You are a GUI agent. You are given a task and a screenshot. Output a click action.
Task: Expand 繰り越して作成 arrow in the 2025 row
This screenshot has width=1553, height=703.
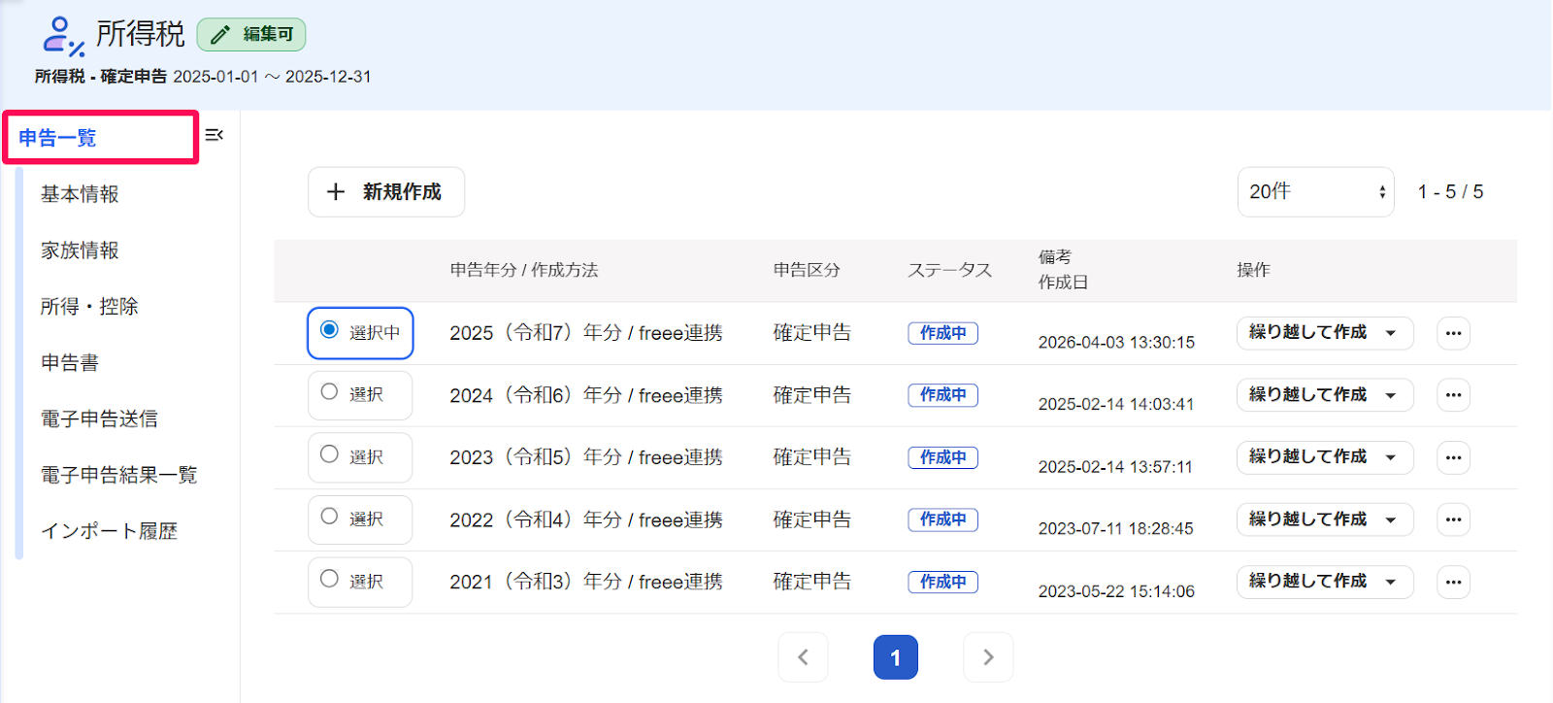1391,333
